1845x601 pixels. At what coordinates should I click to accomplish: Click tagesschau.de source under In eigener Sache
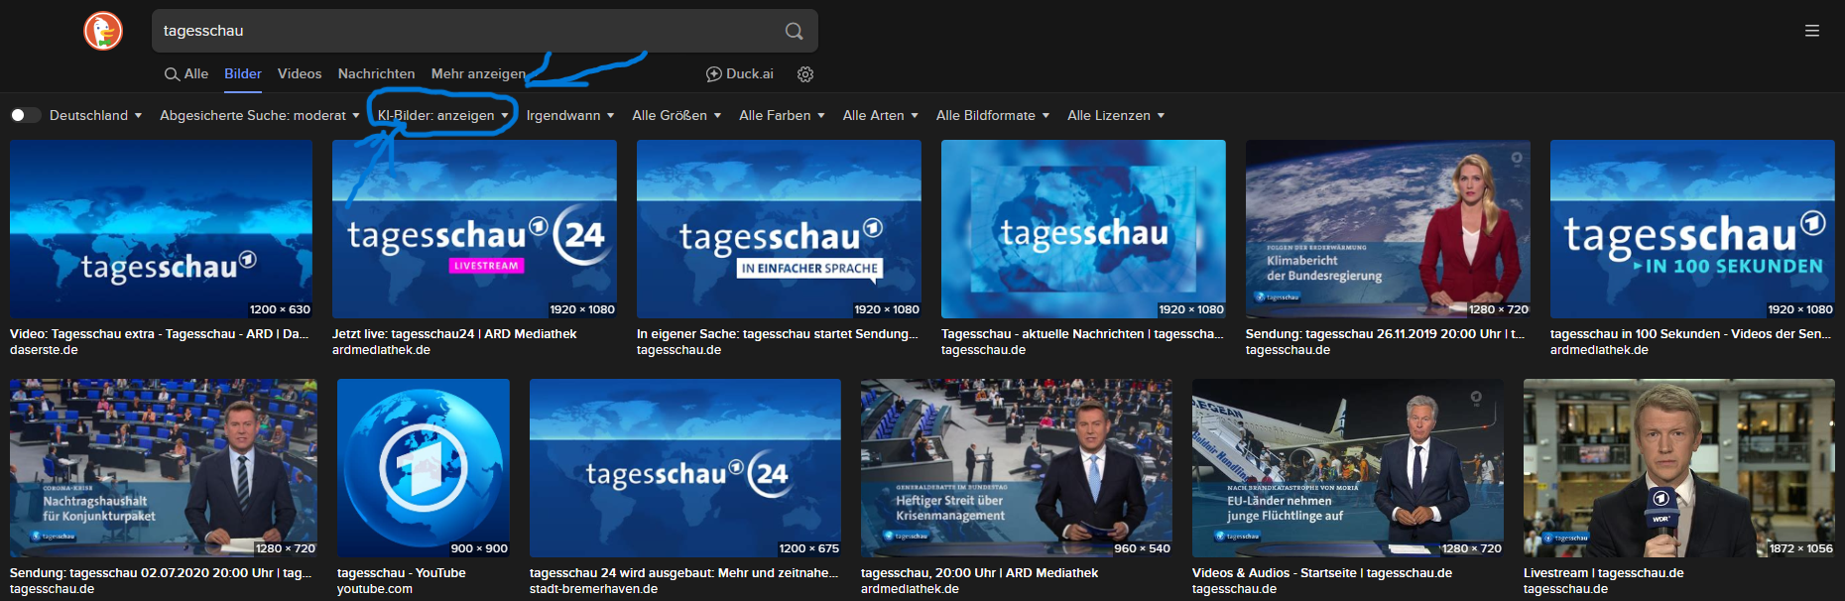[678, 350]
